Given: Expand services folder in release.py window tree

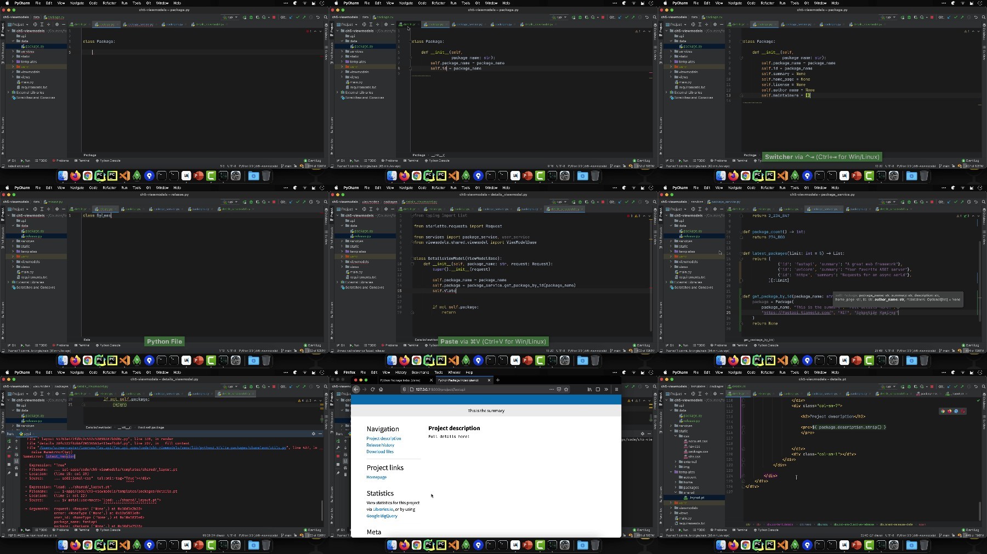Looking at the screenshot, I should 13,241.
